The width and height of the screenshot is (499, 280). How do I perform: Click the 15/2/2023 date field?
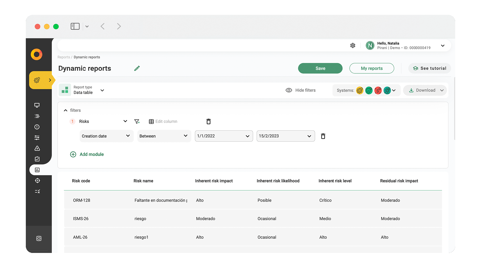tap(285, 136)
